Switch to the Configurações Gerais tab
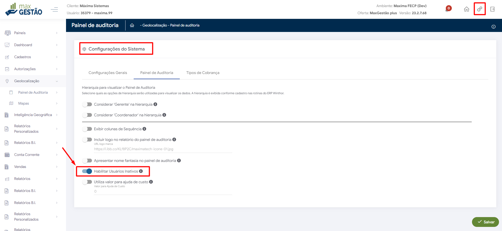The image size is (502, 231). click(108, 73)
